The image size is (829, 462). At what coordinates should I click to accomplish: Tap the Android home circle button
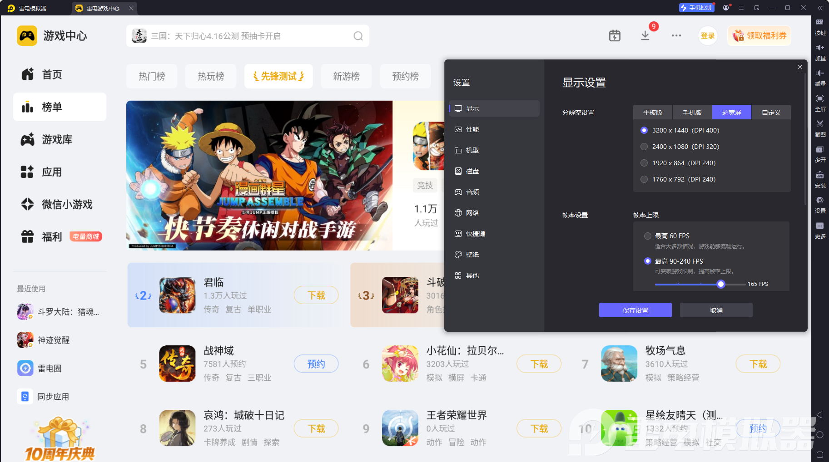point(819,435)
